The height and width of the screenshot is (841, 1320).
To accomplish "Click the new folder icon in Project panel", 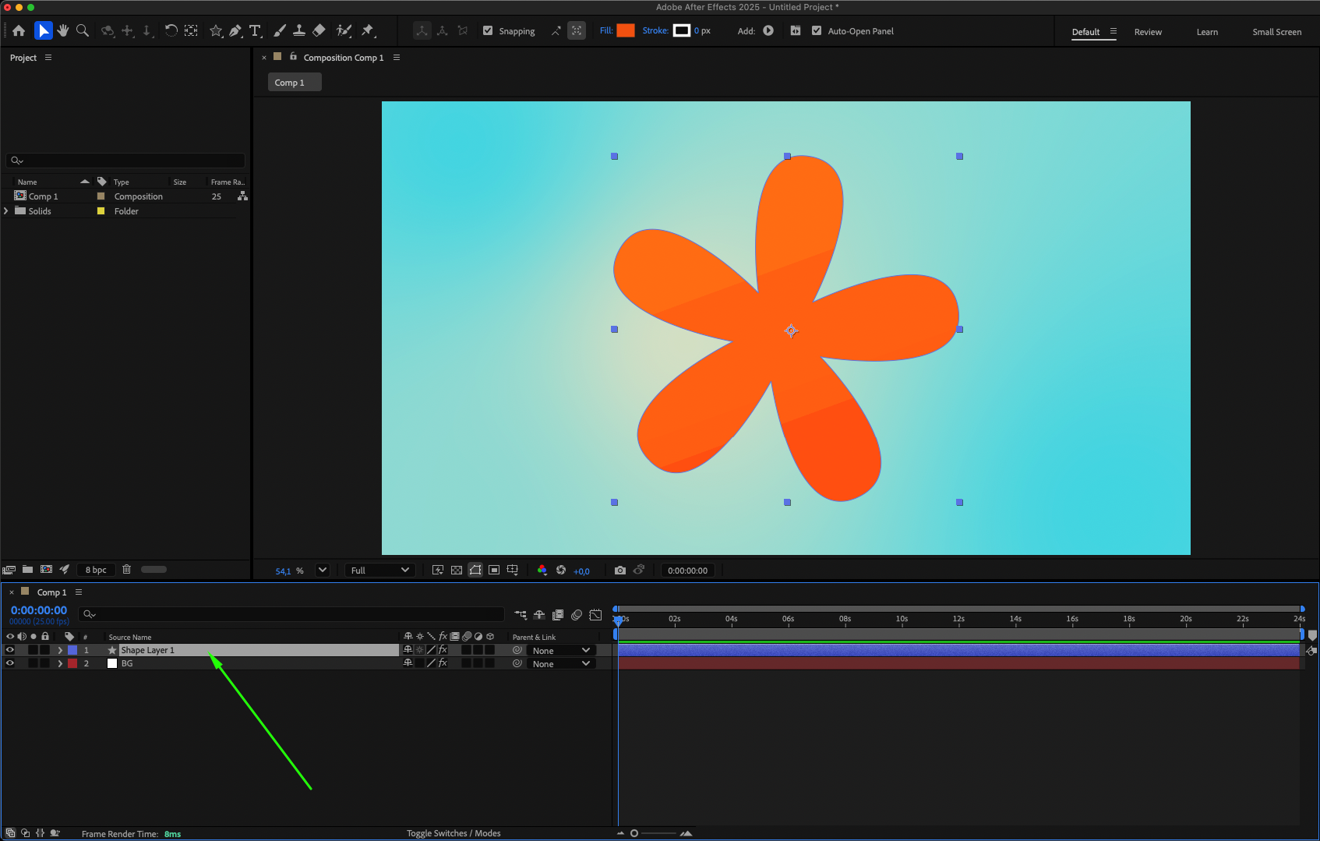I will tap(27, 569).
